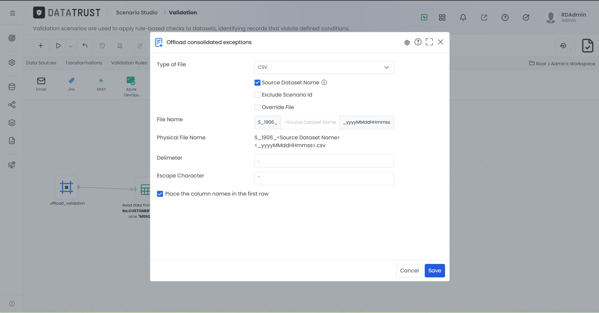This screenshot has height=313, width=599.
Task: Click the document checkmark icon at top right
Action: [x=588, y=46]
